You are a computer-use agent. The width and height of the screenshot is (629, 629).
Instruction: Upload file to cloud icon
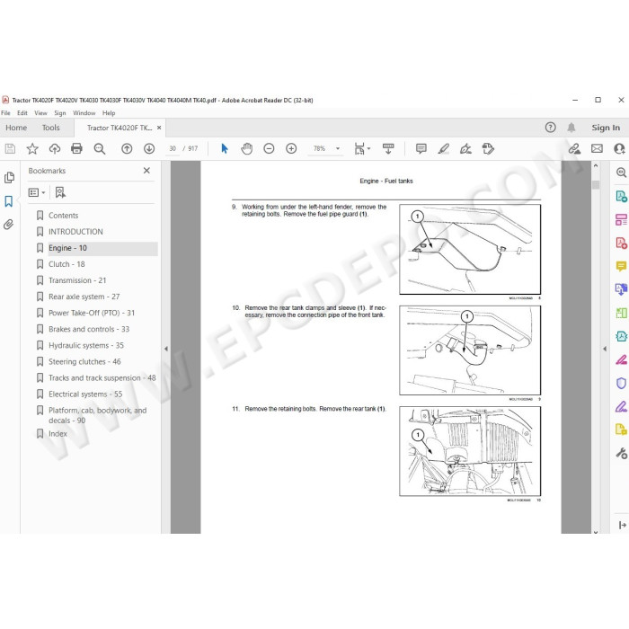(x=55, y=149)
